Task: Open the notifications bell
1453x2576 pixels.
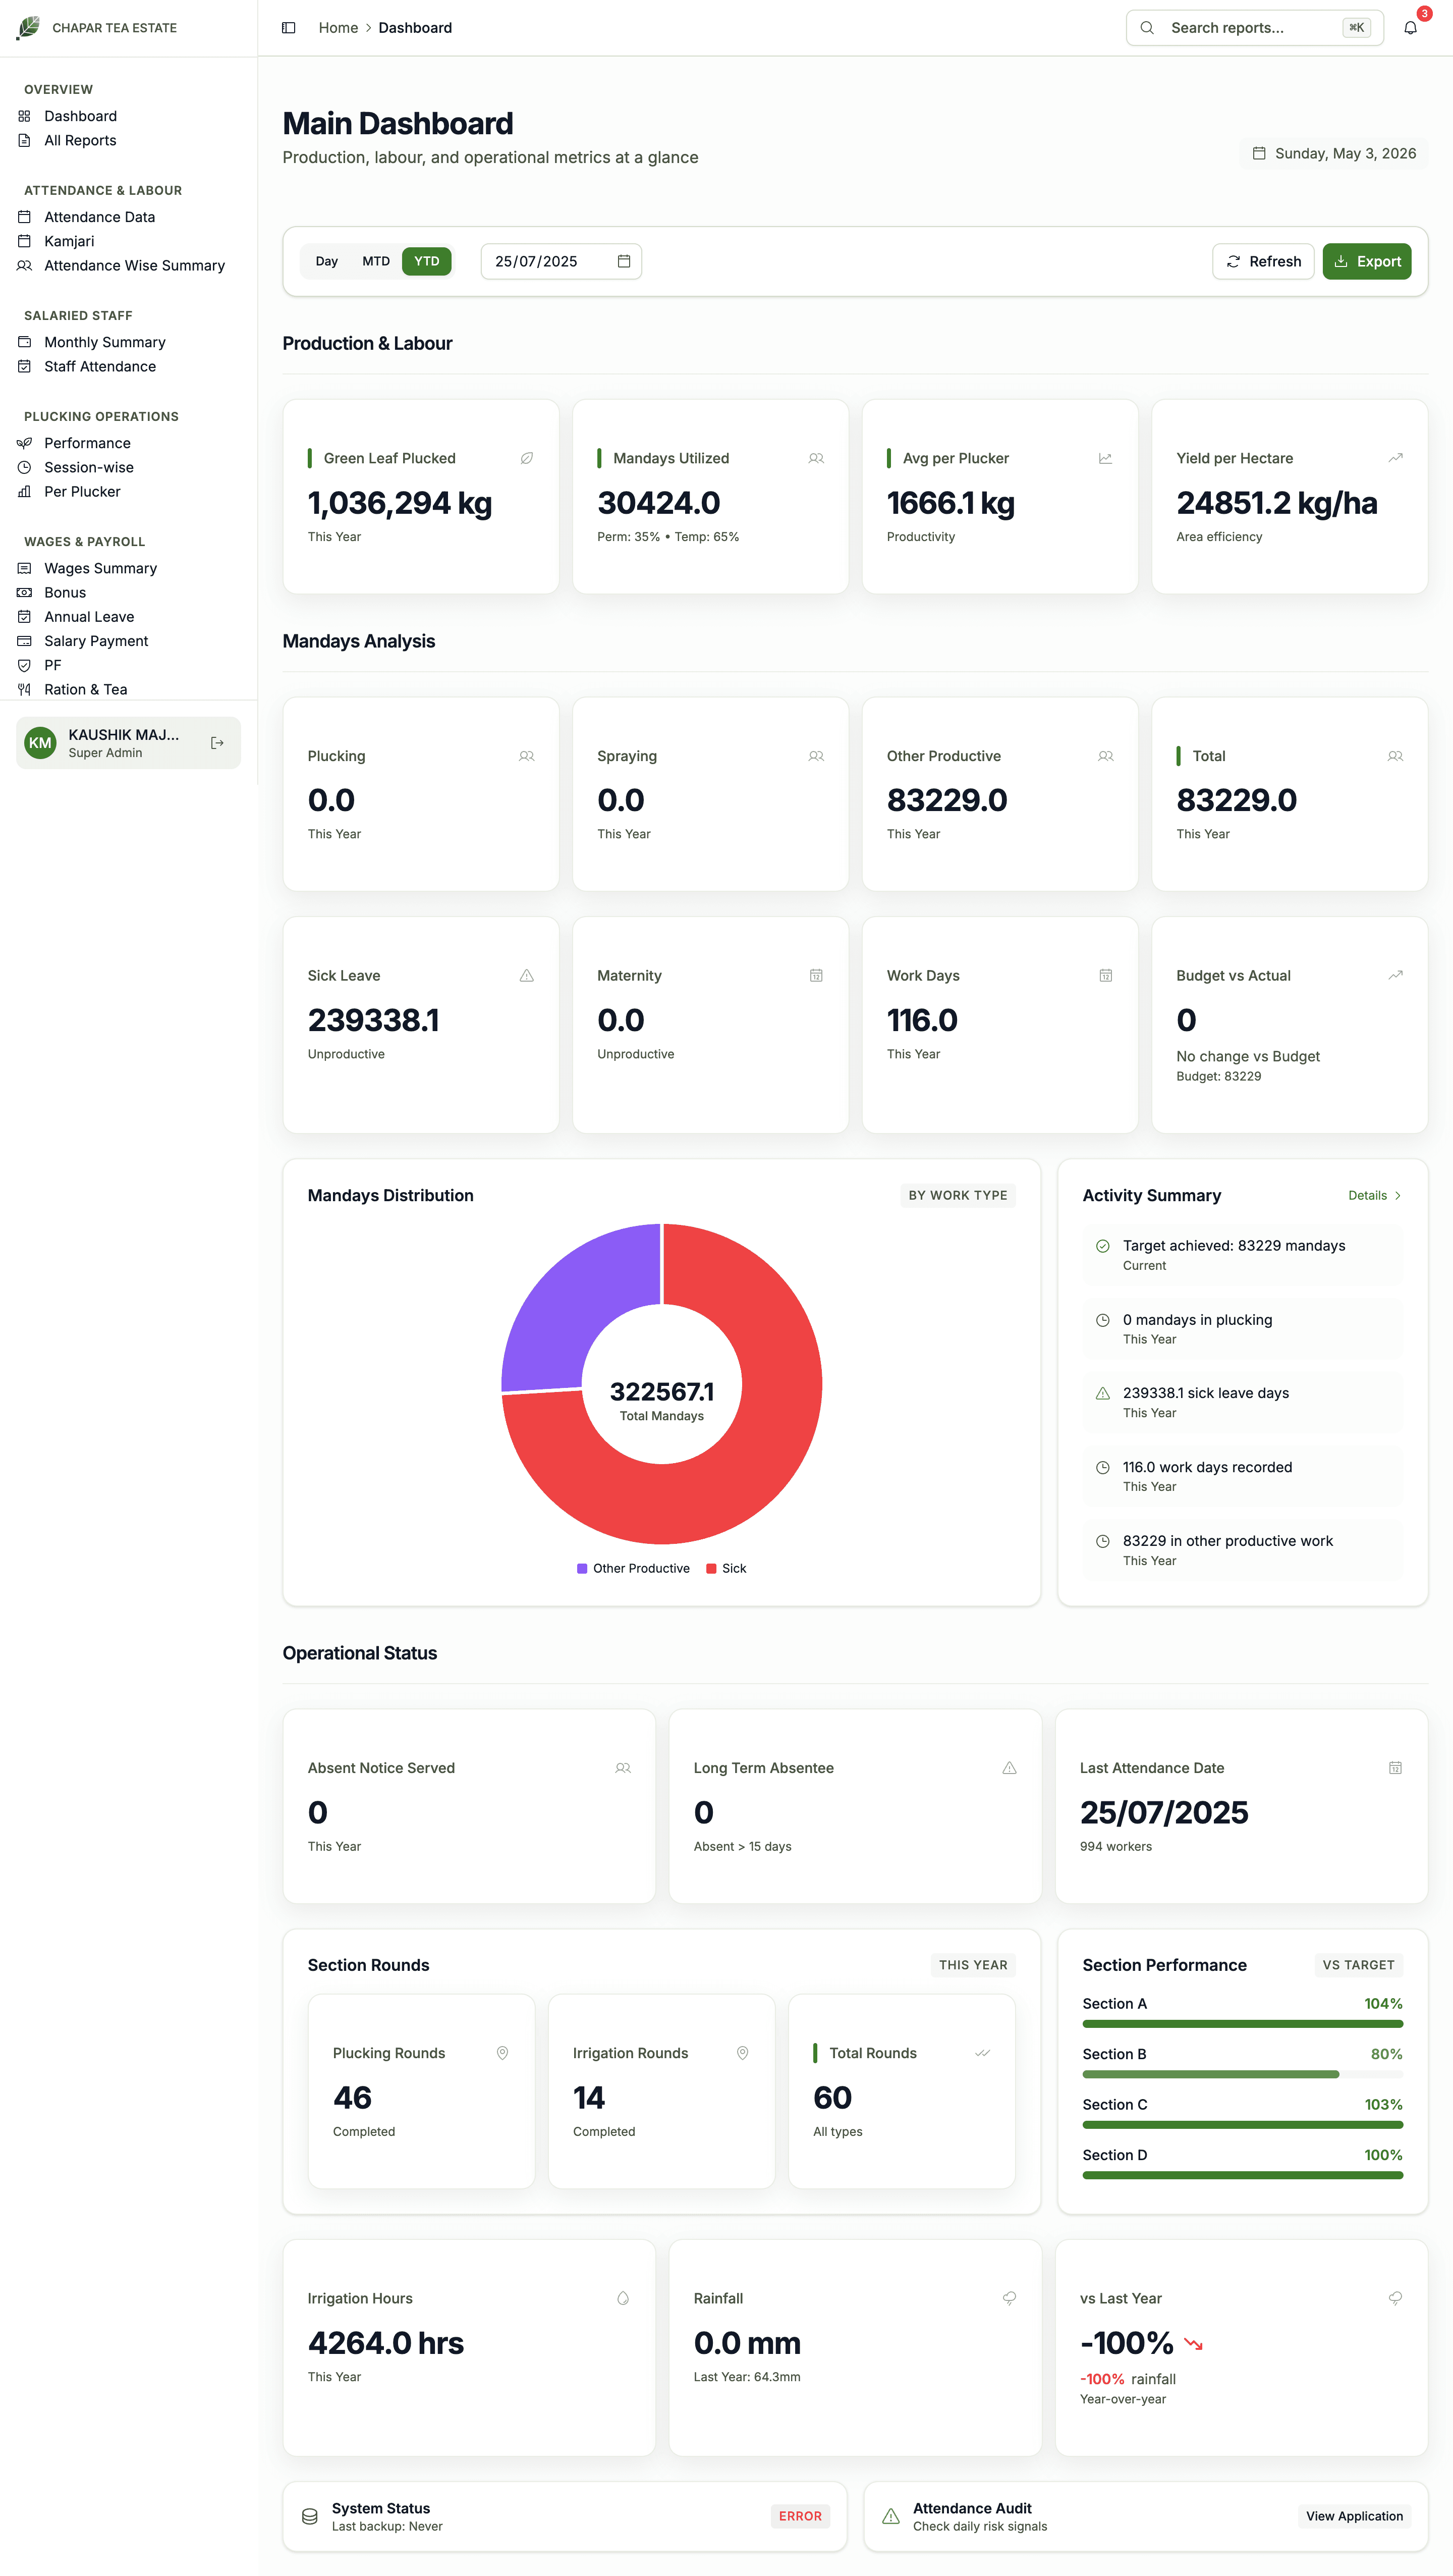Action: click(1410, 28)
